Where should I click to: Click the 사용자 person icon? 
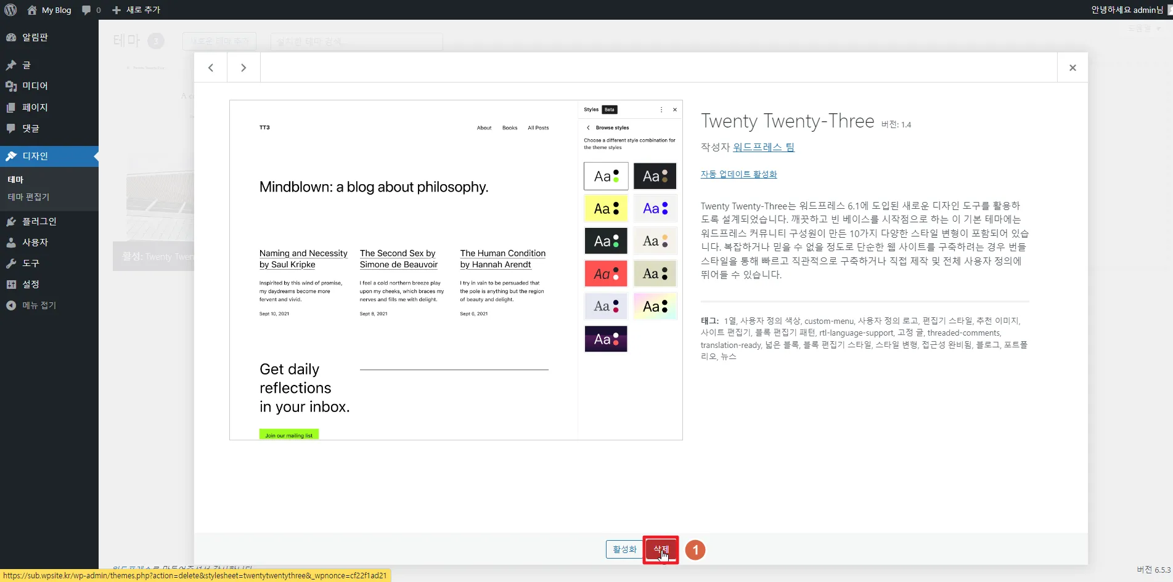[11, 243]
